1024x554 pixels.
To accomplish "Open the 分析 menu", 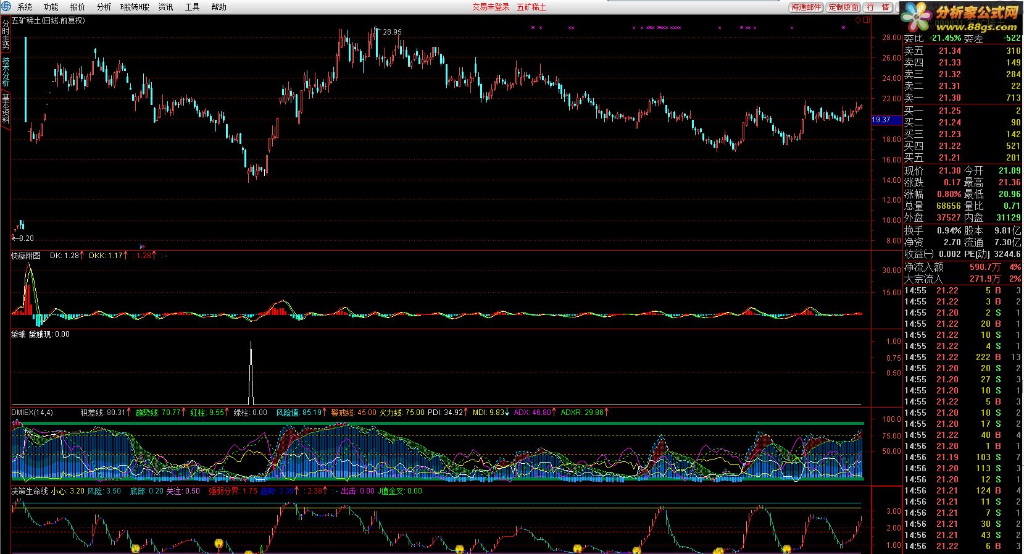I will 104,7.
